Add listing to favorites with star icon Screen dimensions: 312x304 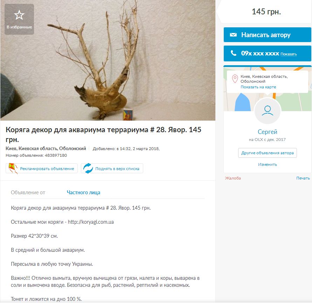pos(19,19)
